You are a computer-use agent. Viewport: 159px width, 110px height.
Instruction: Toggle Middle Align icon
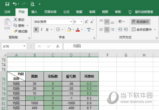point(107,22)
